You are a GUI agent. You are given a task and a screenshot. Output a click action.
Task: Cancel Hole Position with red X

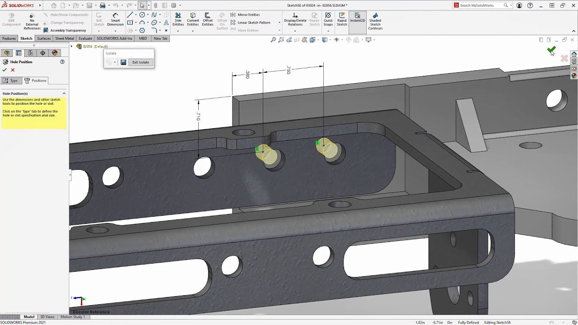click(13, 70)
